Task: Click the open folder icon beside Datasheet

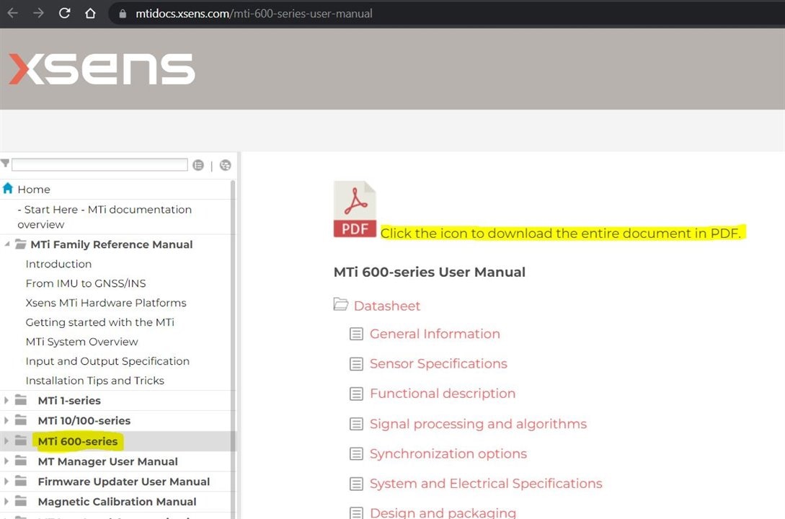Action: [x=341, y=304]
